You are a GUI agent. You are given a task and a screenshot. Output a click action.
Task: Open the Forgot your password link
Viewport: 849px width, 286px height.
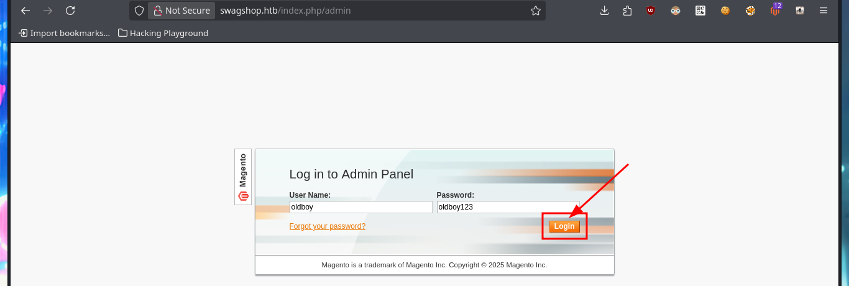click(328, 226)
